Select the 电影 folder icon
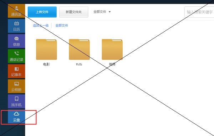Image resolution: width=214 pixels, height=136 pixels. tap(46, 49)
